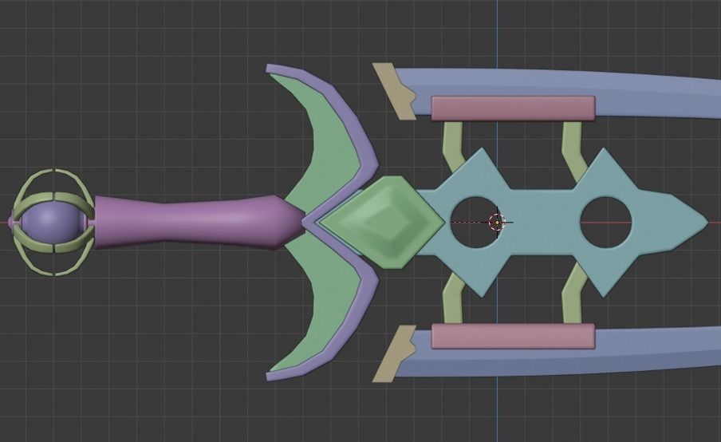Select the tan bracket on the upper blade
The height and width of the screenshot is (442, 721).
click(x=394, y=91)
